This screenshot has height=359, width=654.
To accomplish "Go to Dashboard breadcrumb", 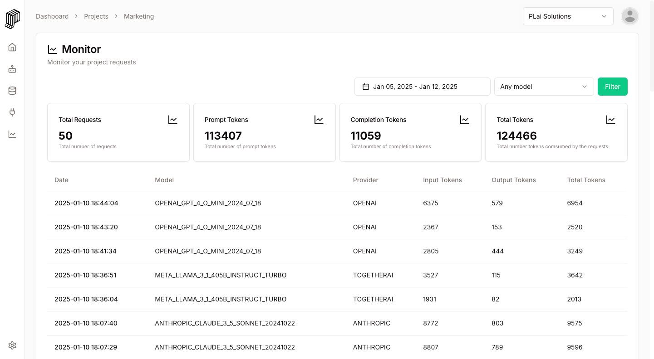I will click(52, 16).
